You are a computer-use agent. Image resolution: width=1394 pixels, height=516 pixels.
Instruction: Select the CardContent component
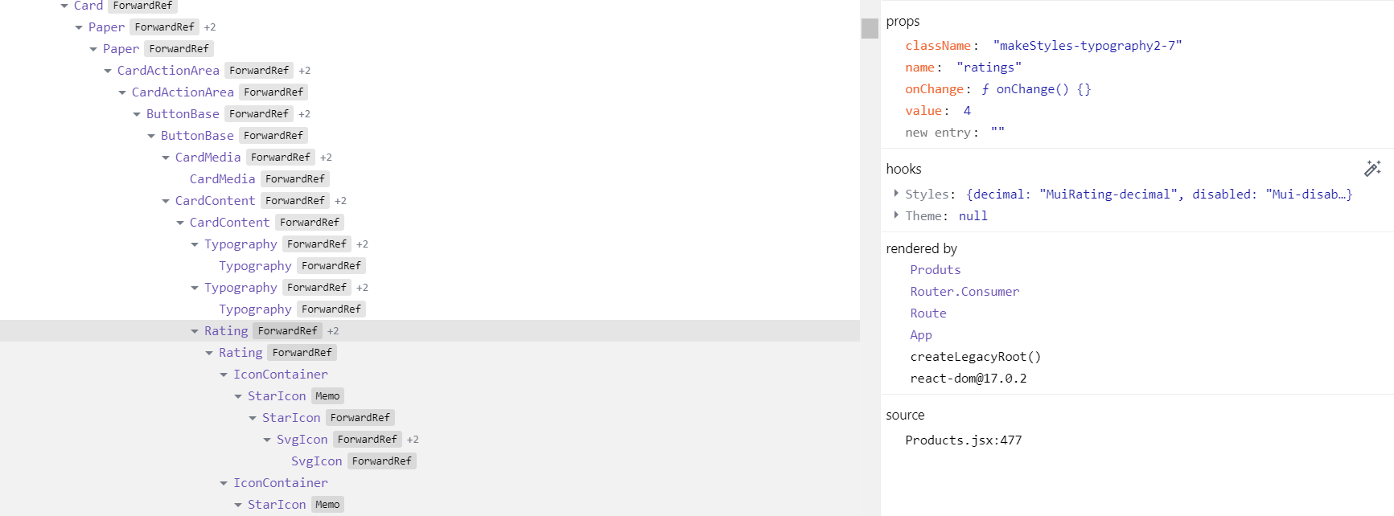pyautogui.click(x=215, y=200)
